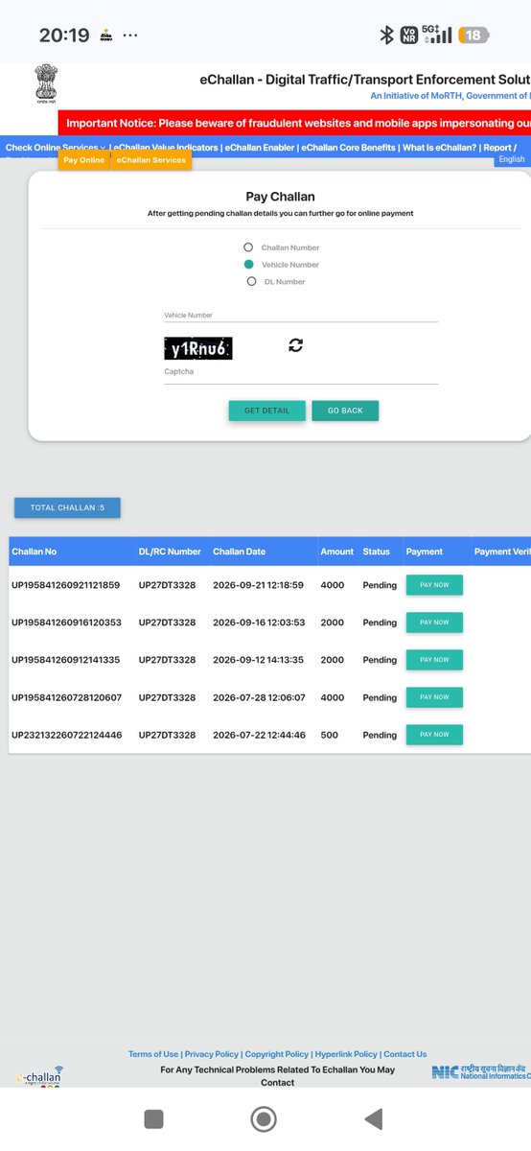Click the Pay Challan heading

click(x=280, y=197)
